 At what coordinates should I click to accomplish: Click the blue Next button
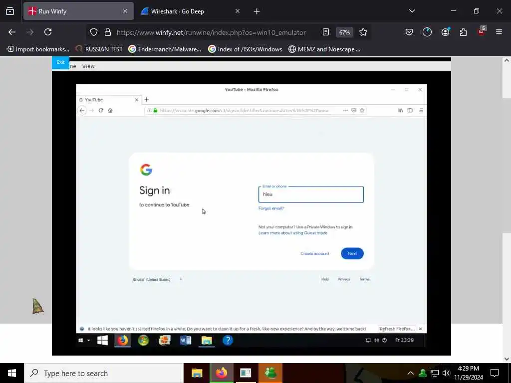pyautogui.click(x=352, y=253)
